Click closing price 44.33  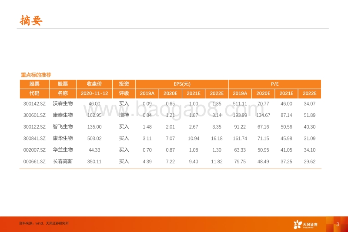pyautogui.click(x=94, y=150)
